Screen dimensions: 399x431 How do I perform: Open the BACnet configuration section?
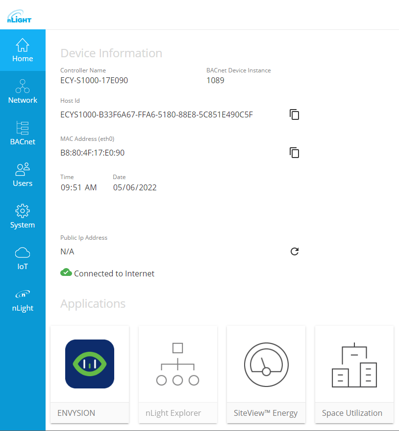tap(23, 133)
